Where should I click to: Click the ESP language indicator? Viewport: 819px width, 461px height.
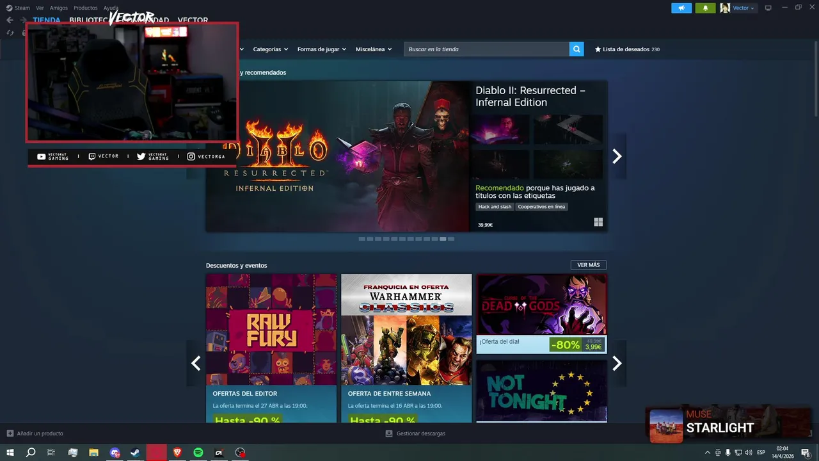pyautogui.click(x=761, y=453)
